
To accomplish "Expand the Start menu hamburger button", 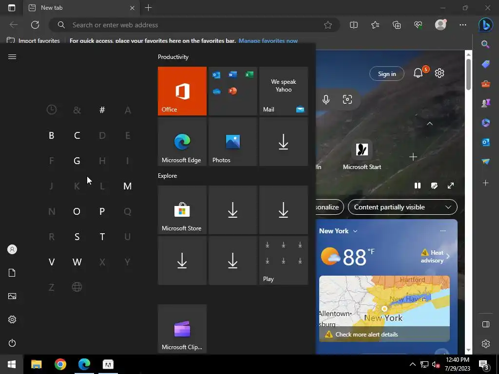I will (12, 56).
